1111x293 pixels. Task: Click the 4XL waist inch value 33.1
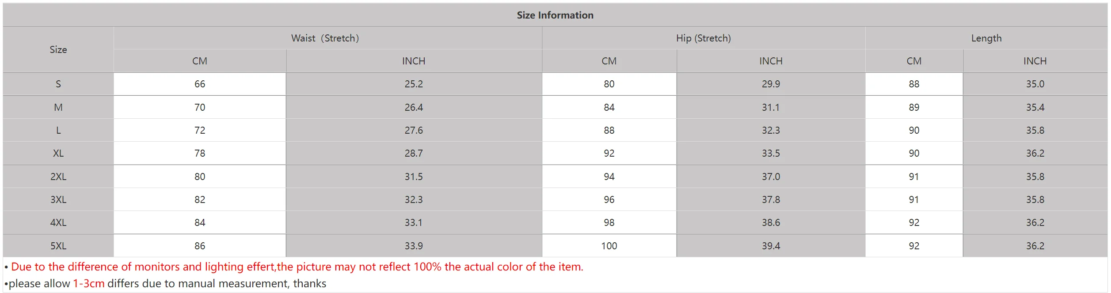[414, 223]
